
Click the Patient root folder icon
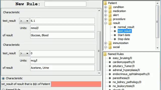point(105,3)
